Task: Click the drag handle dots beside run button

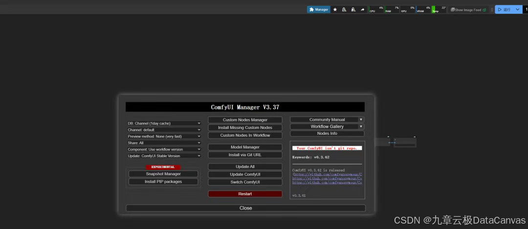Action: point(492,10)
